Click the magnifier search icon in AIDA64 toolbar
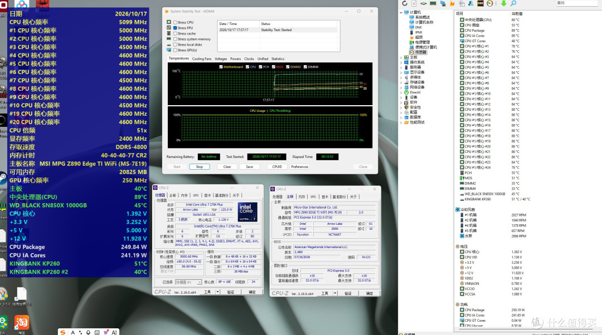 [513, 3]
